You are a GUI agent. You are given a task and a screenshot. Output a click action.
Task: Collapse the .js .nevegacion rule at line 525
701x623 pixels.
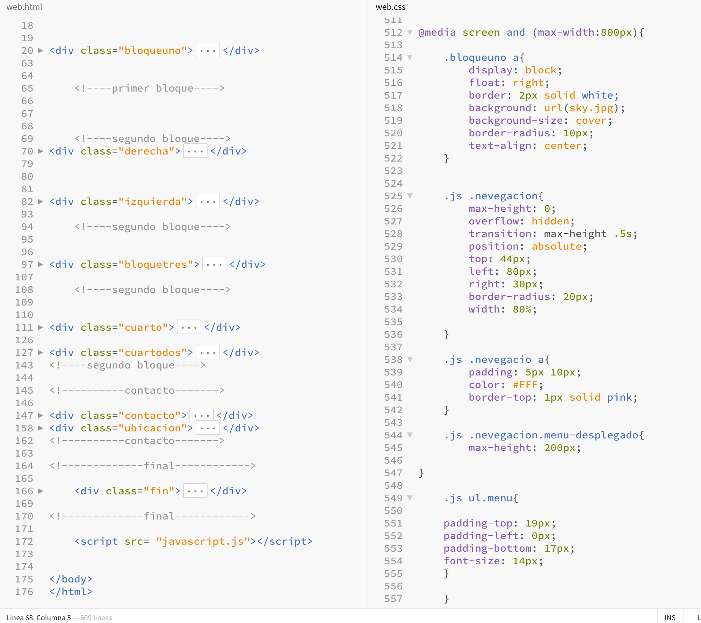[x=410, y=196]
